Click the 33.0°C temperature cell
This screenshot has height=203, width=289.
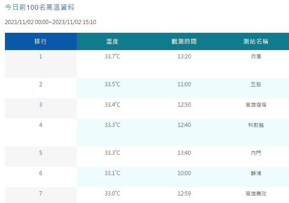[x=113, y=194]
